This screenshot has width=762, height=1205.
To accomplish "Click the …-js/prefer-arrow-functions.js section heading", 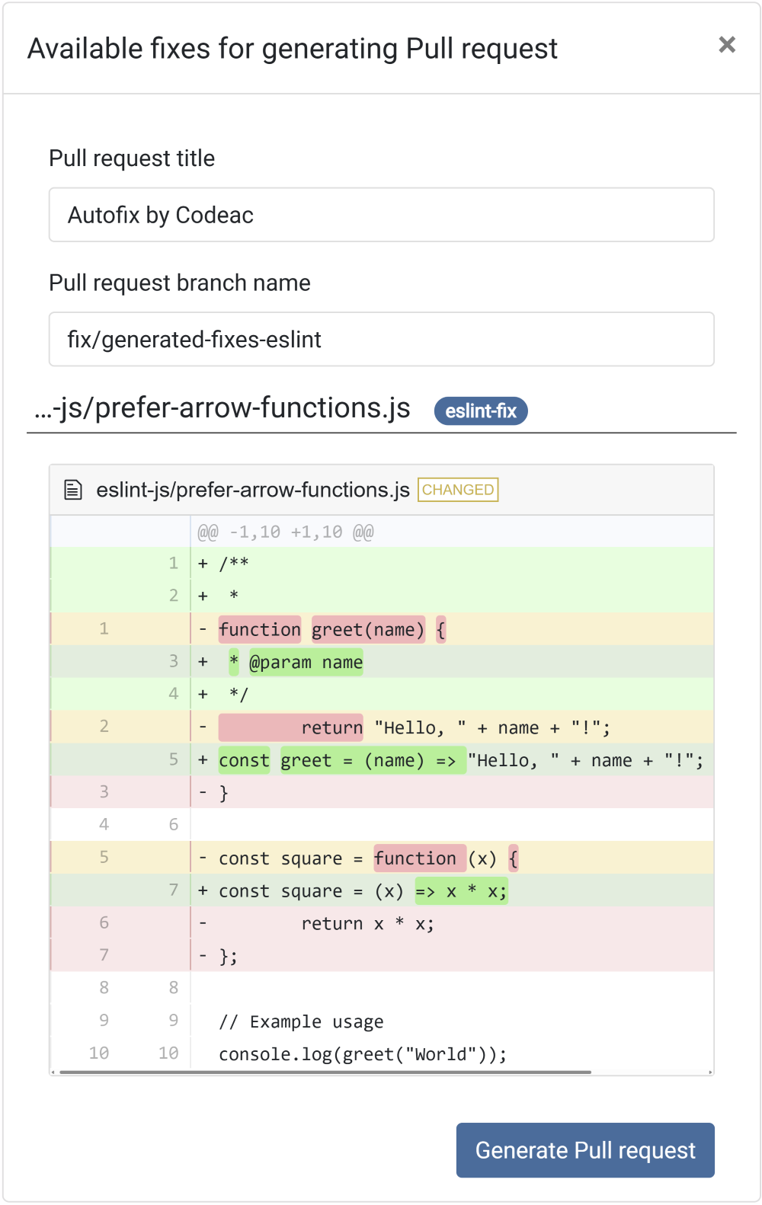I will 223,408.
